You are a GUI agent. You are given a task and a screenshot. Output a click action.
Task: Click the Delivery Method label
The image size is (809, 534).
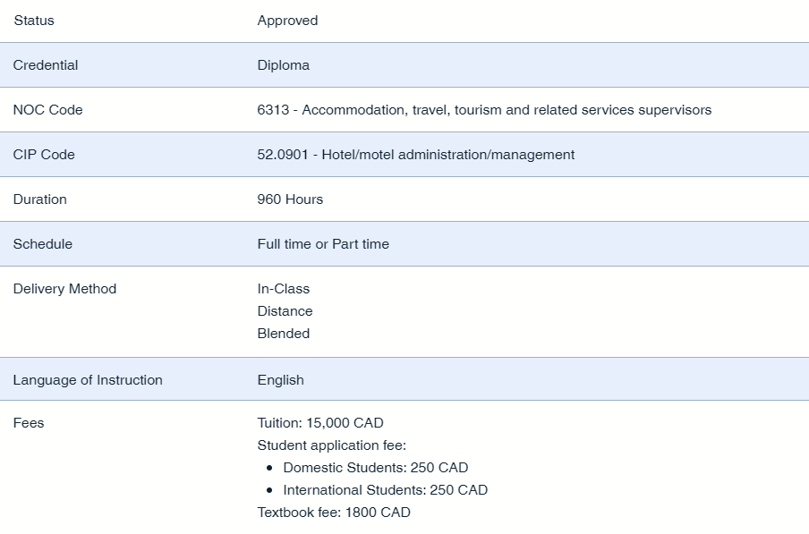click(64, 289)
